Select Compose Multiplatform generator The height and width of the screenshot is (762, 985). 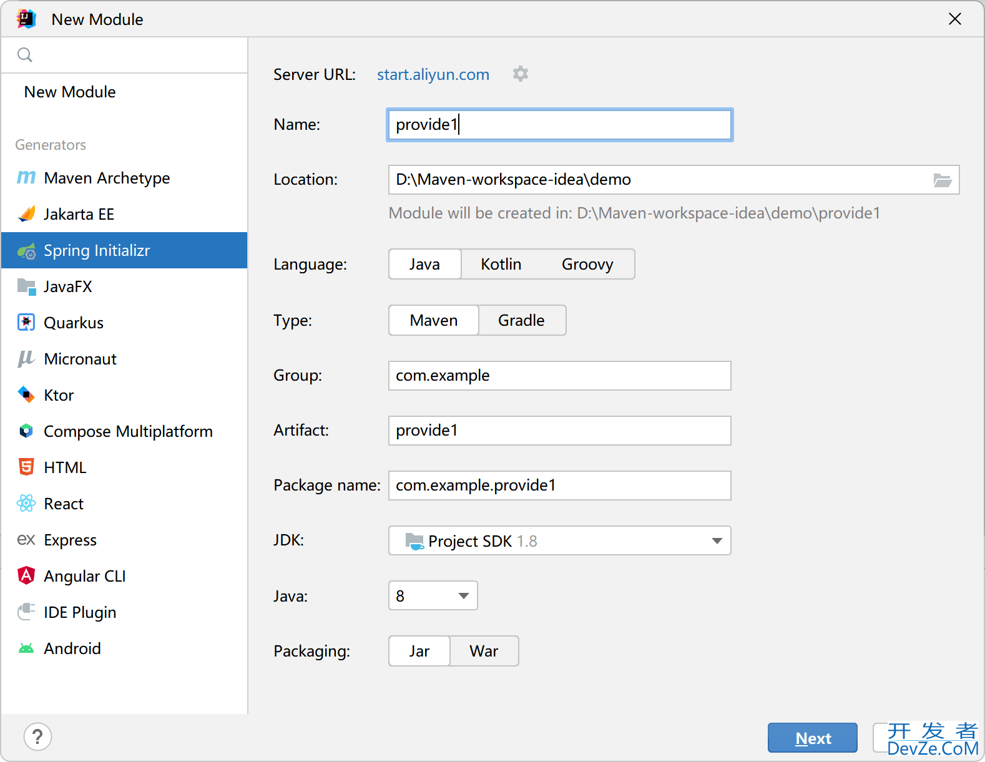(x=124, y=431)
